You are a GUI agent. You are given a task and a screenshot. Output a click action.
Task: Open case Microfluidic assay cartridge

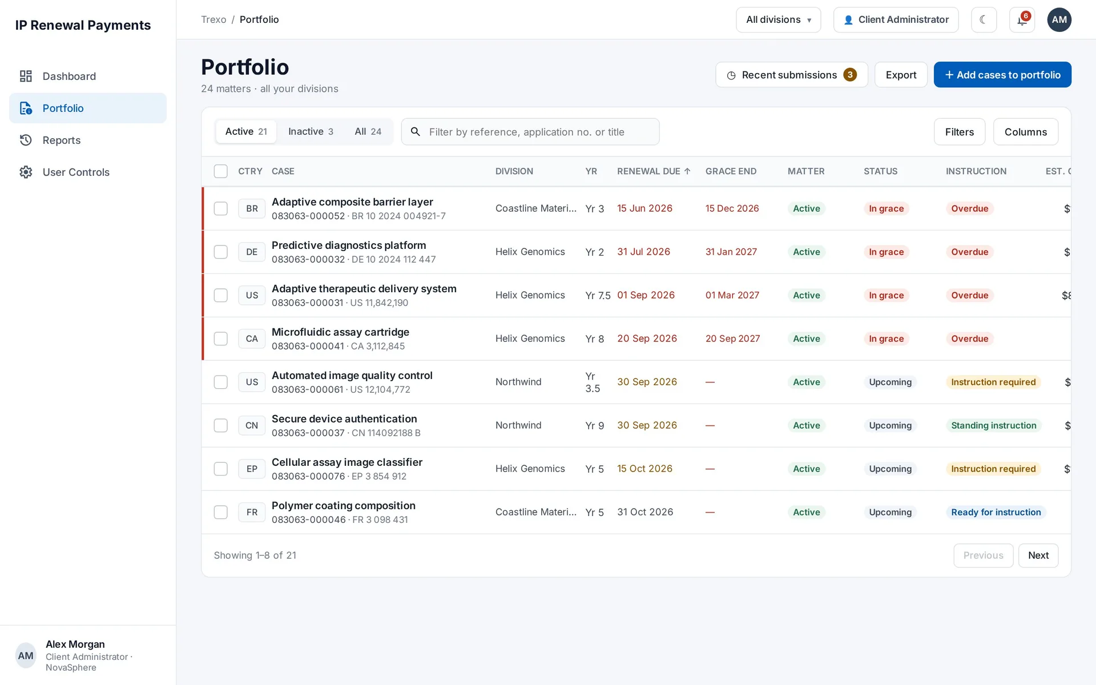(x=340, y=332)
